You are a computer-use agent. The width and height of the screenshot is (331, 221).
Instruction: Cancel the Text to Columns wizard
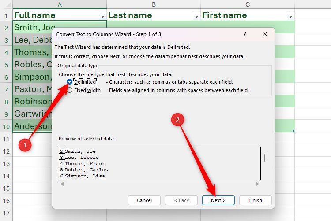(x=144, y=200)
